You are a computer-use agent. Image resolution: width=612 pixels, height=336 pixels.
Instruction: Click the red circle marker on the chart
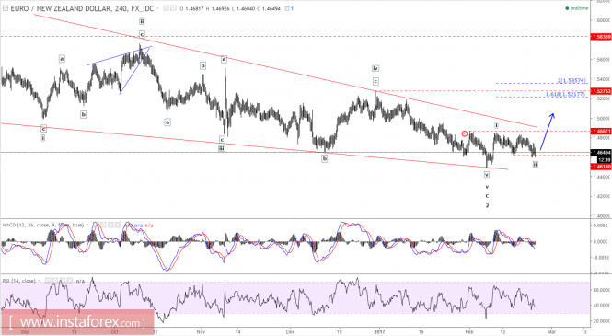[x=465, y=133]
